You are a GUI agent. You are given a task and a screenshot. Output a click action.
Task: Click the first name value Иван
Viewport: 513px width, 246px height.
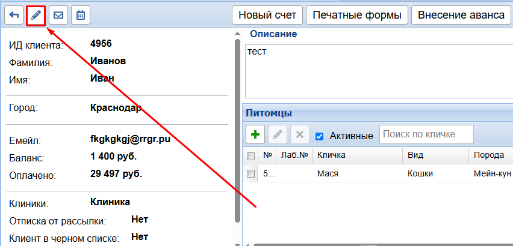coord(102,78)
